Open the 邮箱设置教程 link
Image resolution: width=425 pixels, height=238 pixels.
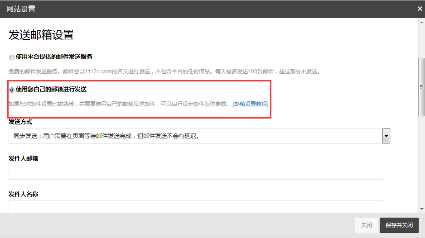click(251, 104)
